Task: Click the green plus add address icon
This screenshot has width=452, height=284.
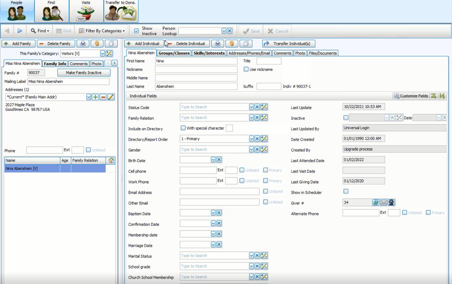Action: coord(95,97)
